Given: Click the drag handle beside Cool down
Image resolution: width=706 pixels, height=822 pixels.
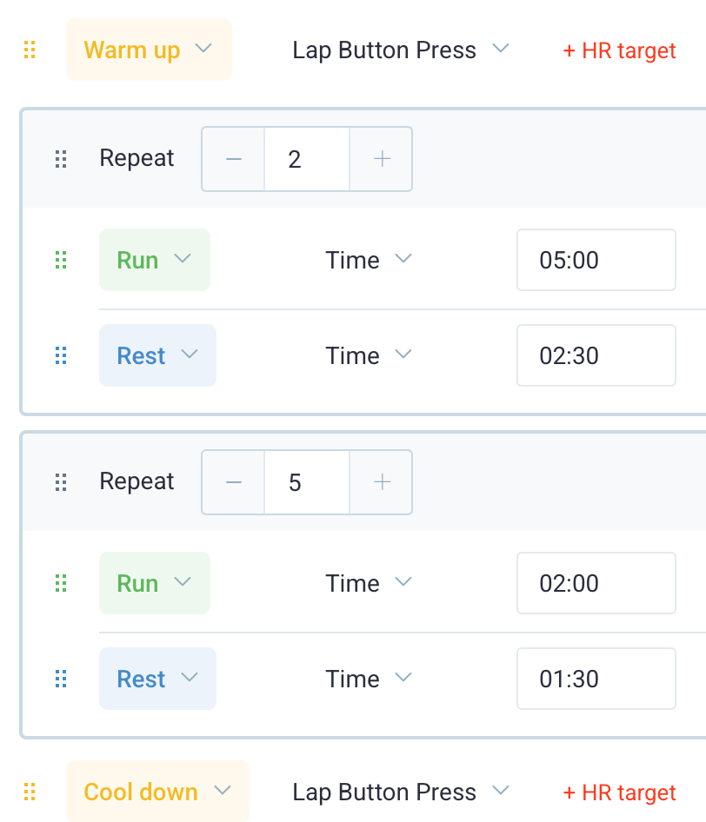Looking at the screenshot, I should tap(30, 792).
